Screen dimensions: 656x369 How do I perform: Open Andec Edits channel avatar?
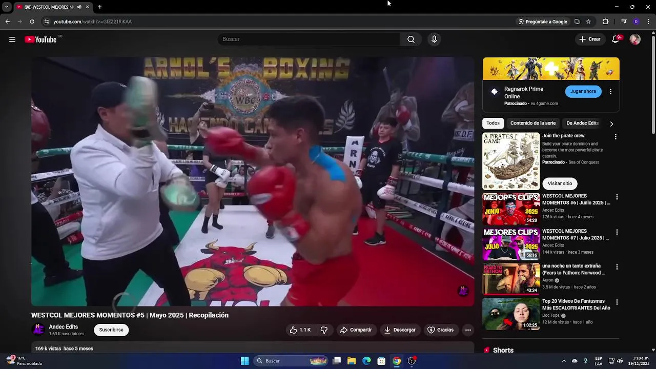[x=38, y=330]
